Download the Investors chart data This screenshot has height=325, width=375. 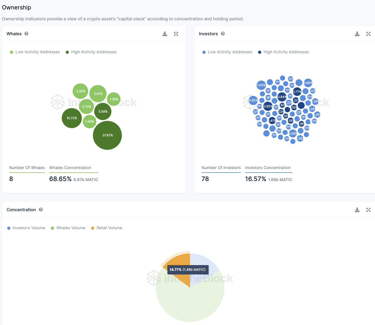pyautogui.click(x=357, y=34)
